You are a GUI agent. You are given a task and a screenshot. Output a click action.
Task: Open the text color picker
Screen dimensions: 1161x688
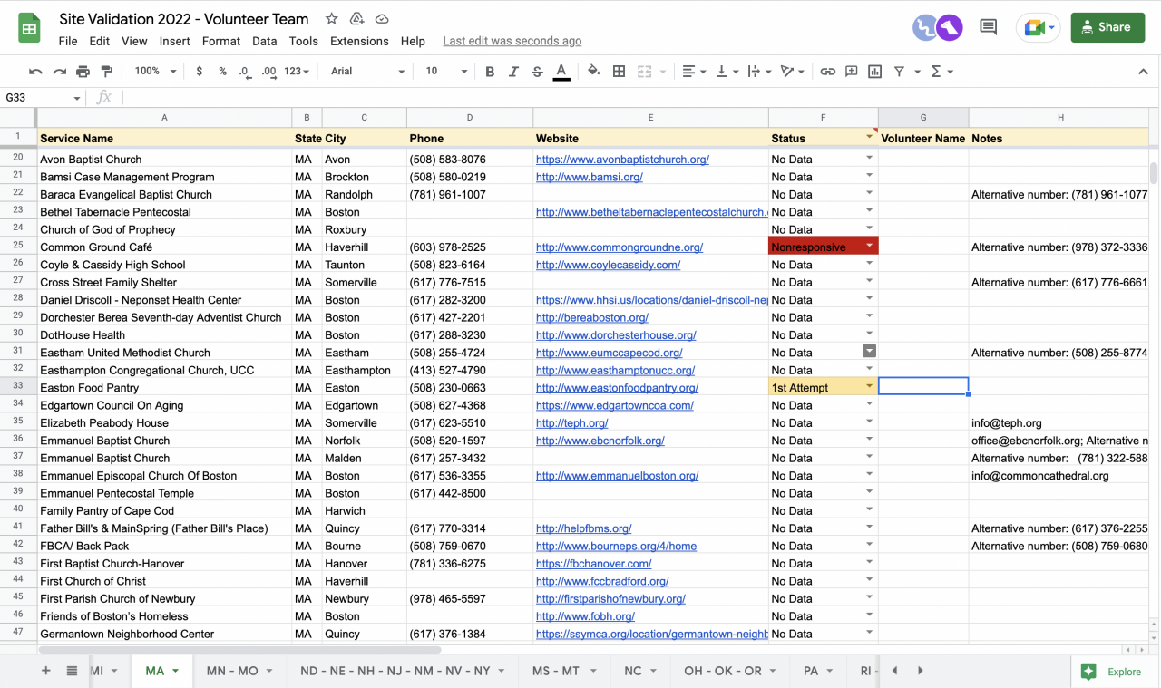click(561, 72)
